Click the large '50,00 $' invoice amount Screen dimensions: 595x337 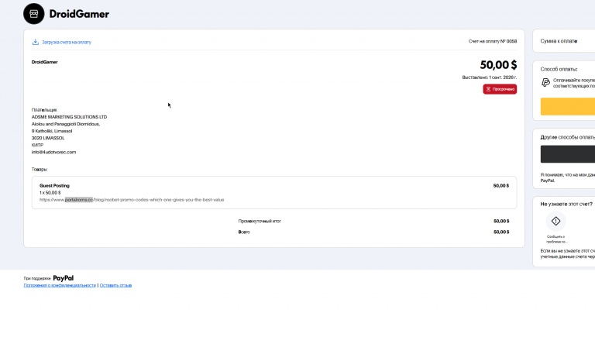click(498, 65)
